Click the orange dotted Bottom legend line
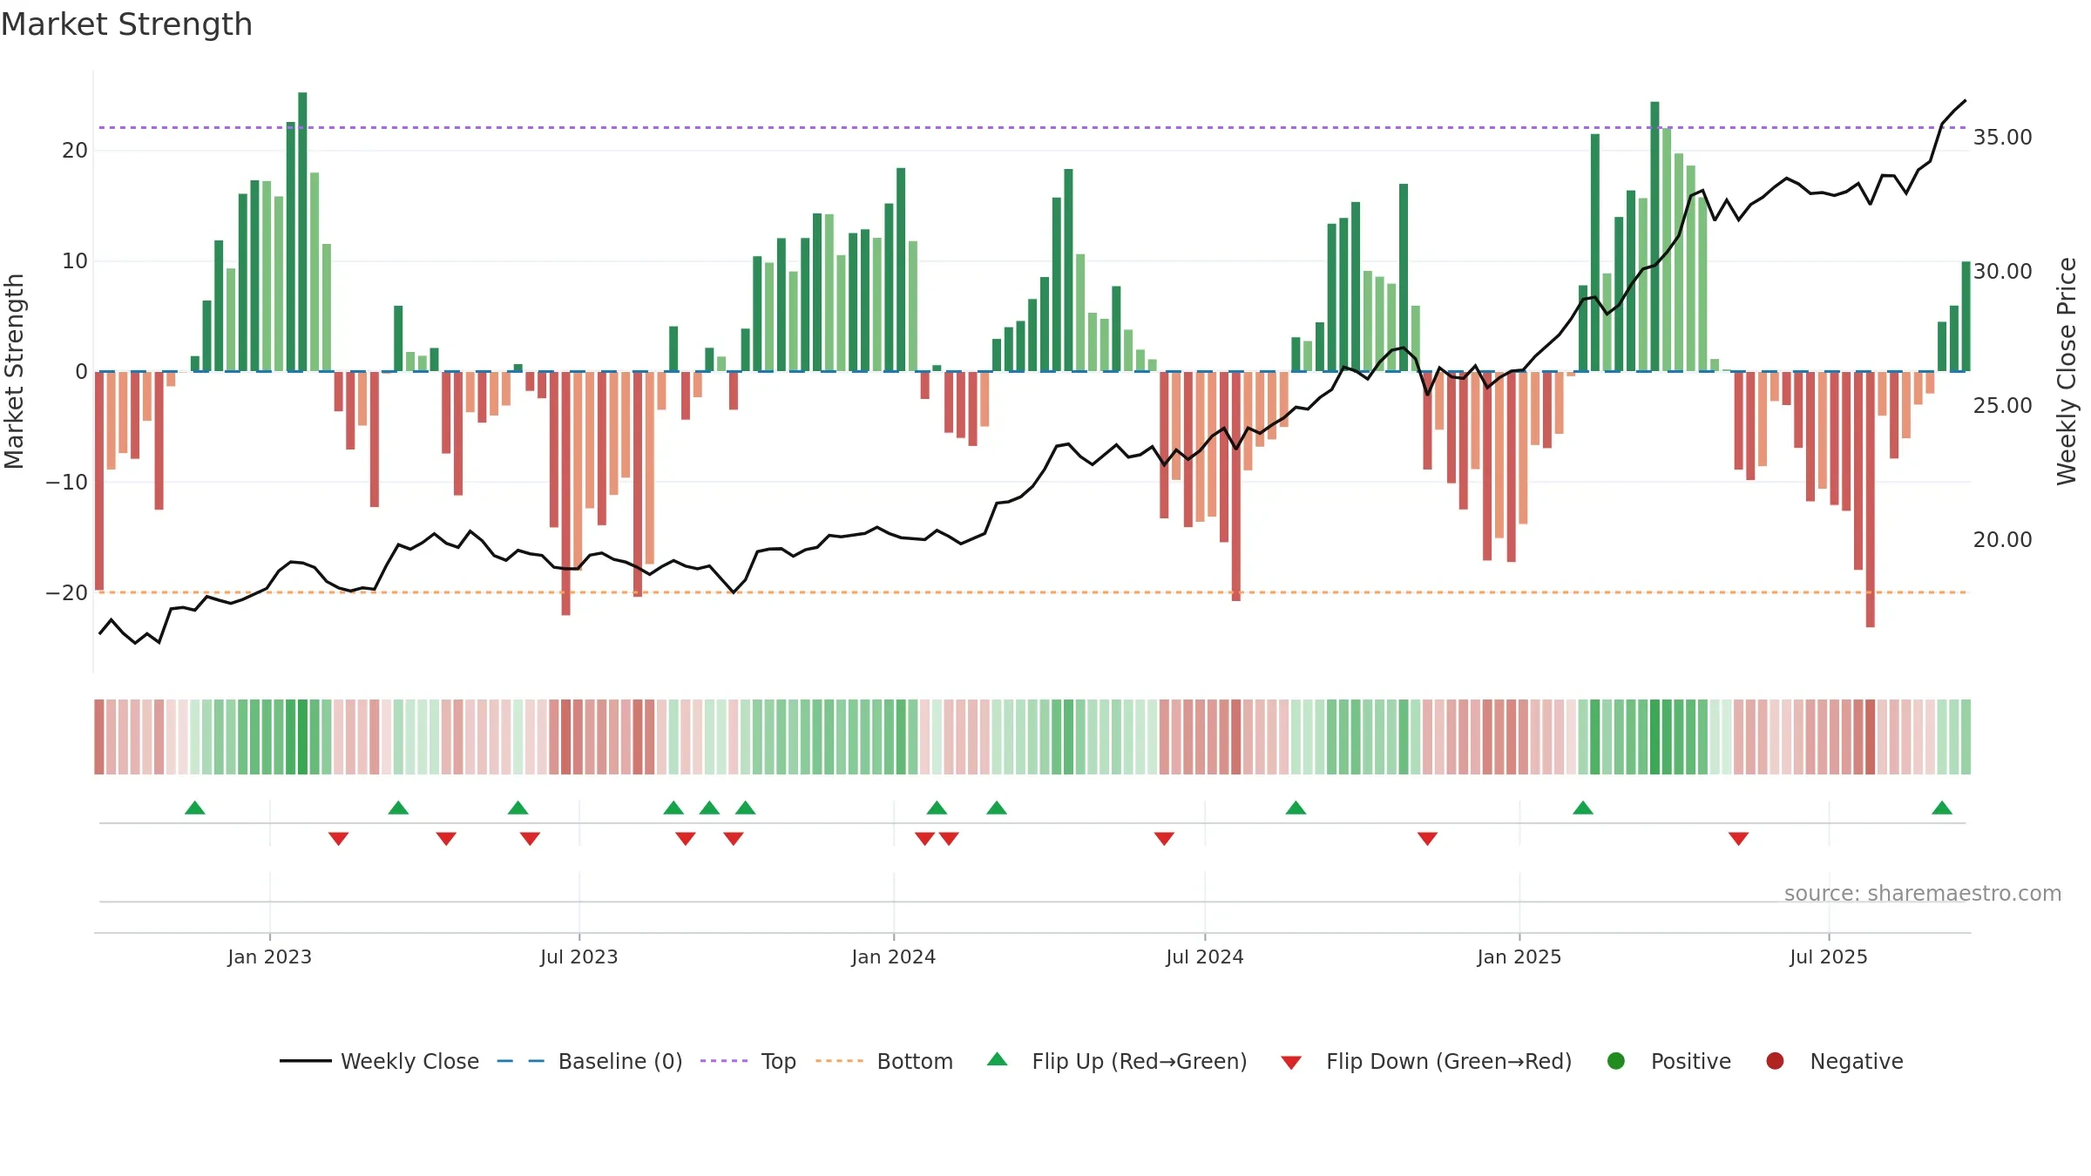 [x=839, y=1061]
